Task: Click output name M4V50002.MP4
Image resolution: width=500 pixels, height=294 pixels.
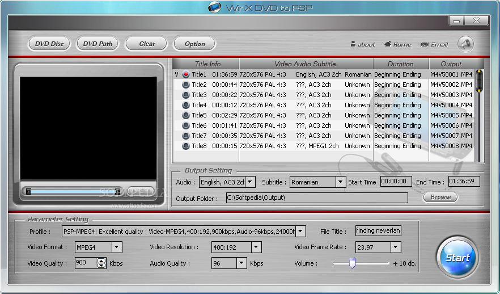Action: 451,85
